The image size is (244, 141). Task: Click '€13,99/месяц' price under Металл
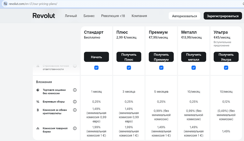(x=192, y=37)
